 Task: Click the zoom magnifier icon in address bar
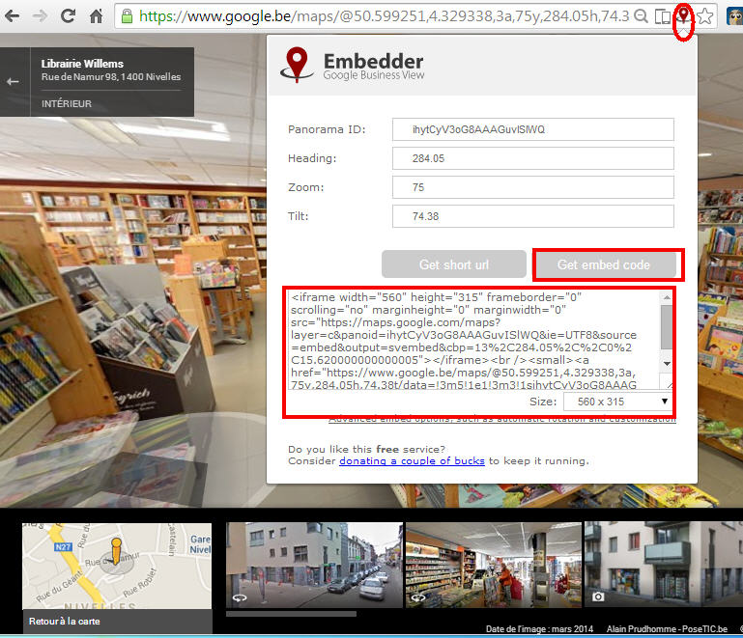tap(641, 16)
